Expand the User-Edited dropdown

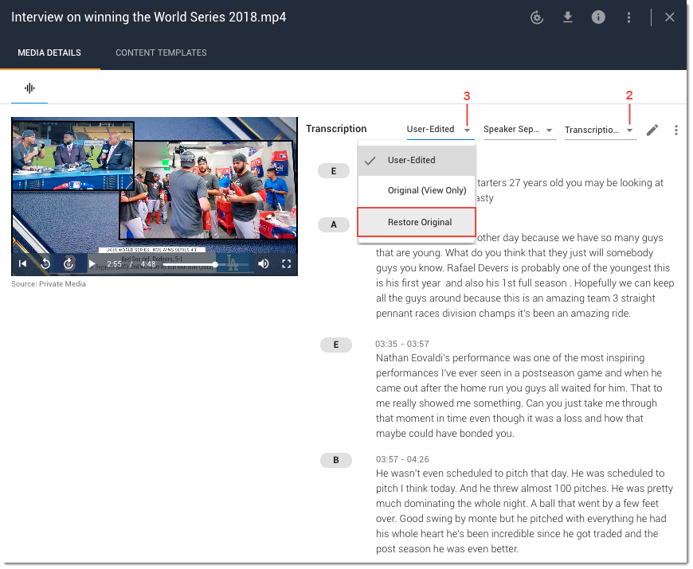pos(440,130)
